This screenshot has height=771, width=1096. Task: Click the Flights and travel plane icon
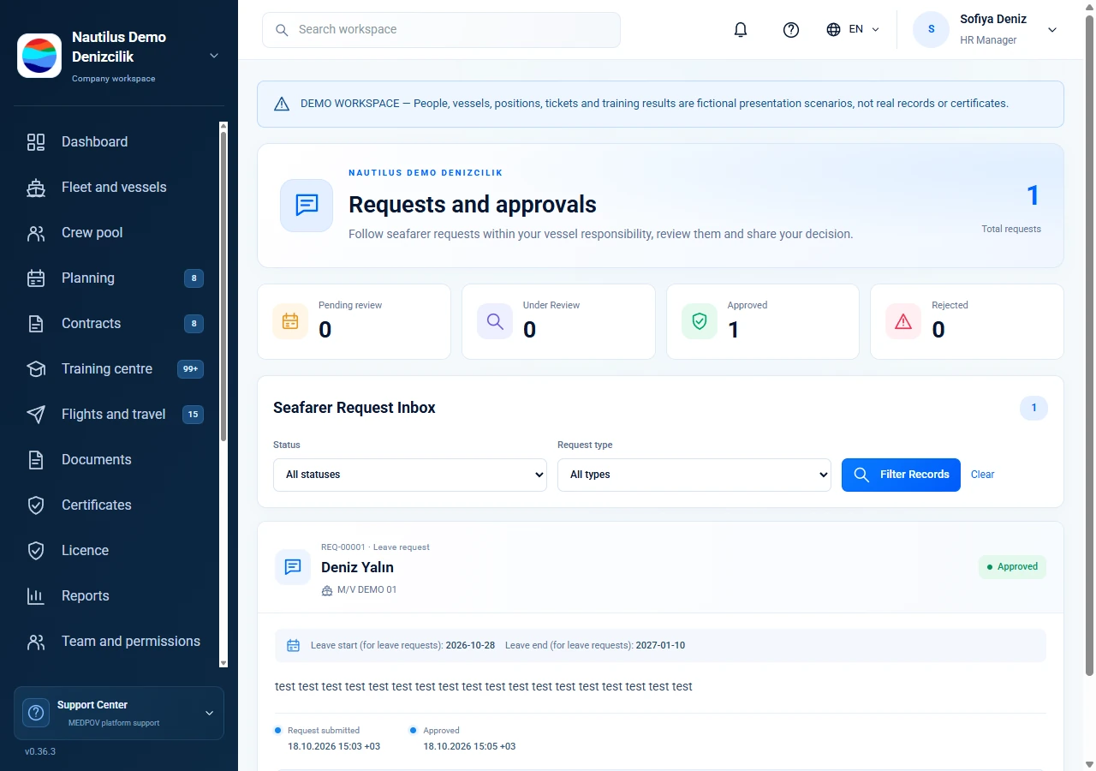[x=36, y=415]
